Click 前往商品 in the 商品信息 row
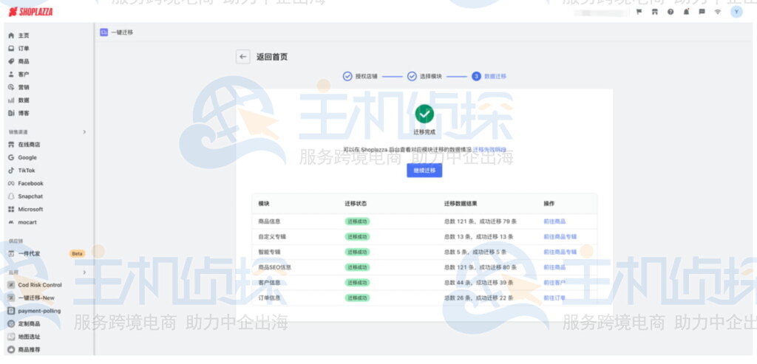The height and width of the screenshot is (364, 757). pyautogui.click(x=554, y=222)
